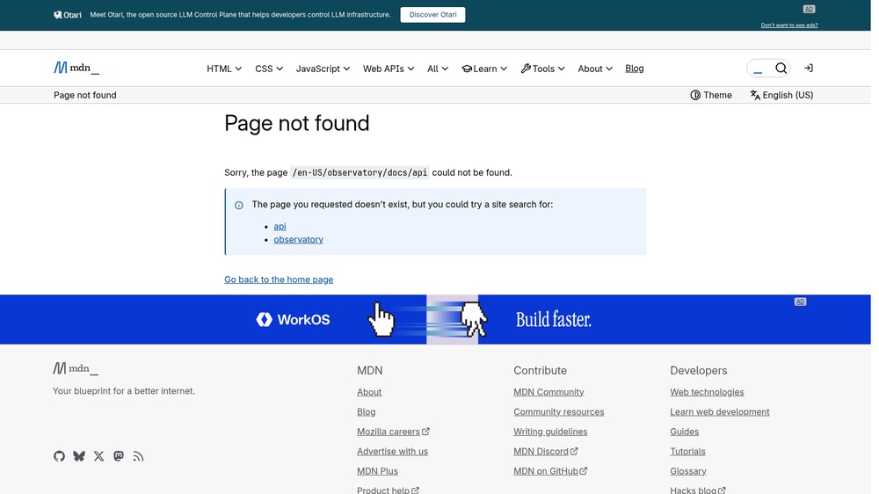
Task: Open footer About link
Action: [x=369, y=392]
